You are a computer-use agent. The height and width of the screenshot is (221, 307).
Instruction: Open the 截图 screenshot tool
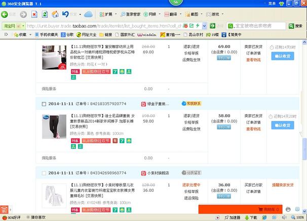[192, 14]
